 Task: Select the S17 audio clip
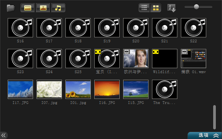[49, 28]
